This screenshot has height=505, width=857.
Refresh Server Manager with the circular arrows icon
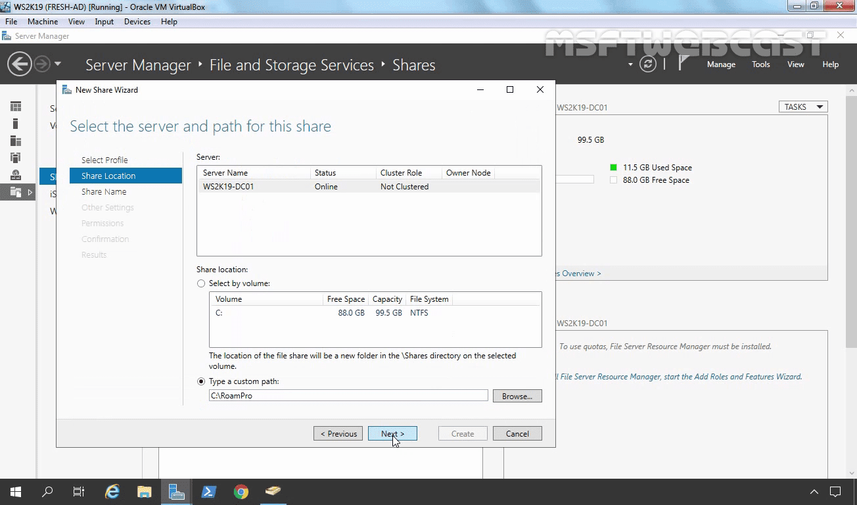(x=648, y=64)
